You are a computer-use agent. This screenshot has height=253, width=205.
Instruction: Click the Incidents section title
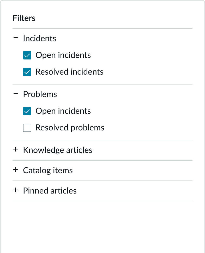[x=40, y=38]
